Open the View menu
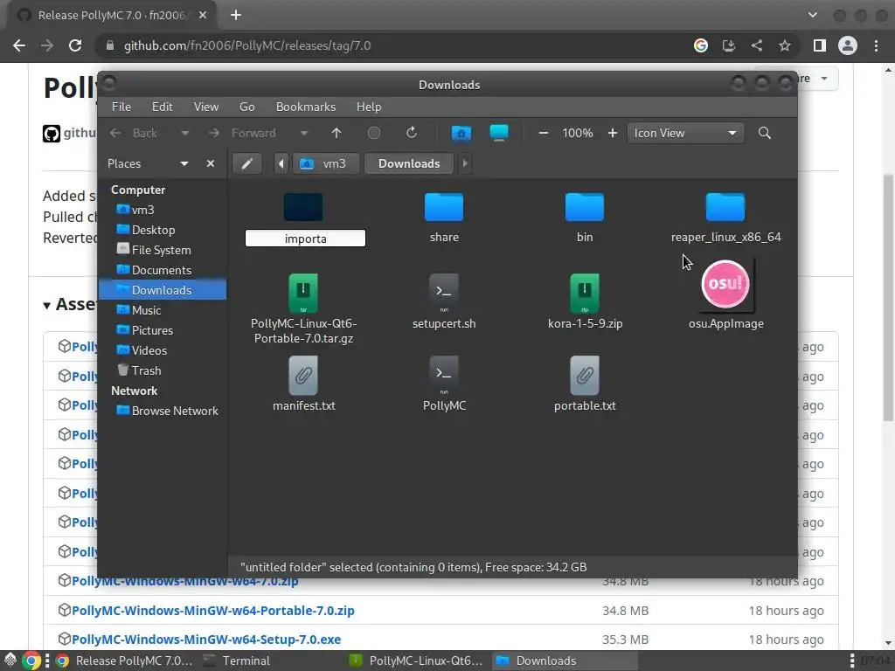Image resolution: width=895 pixels, height=671 pixels. [206, 107]
